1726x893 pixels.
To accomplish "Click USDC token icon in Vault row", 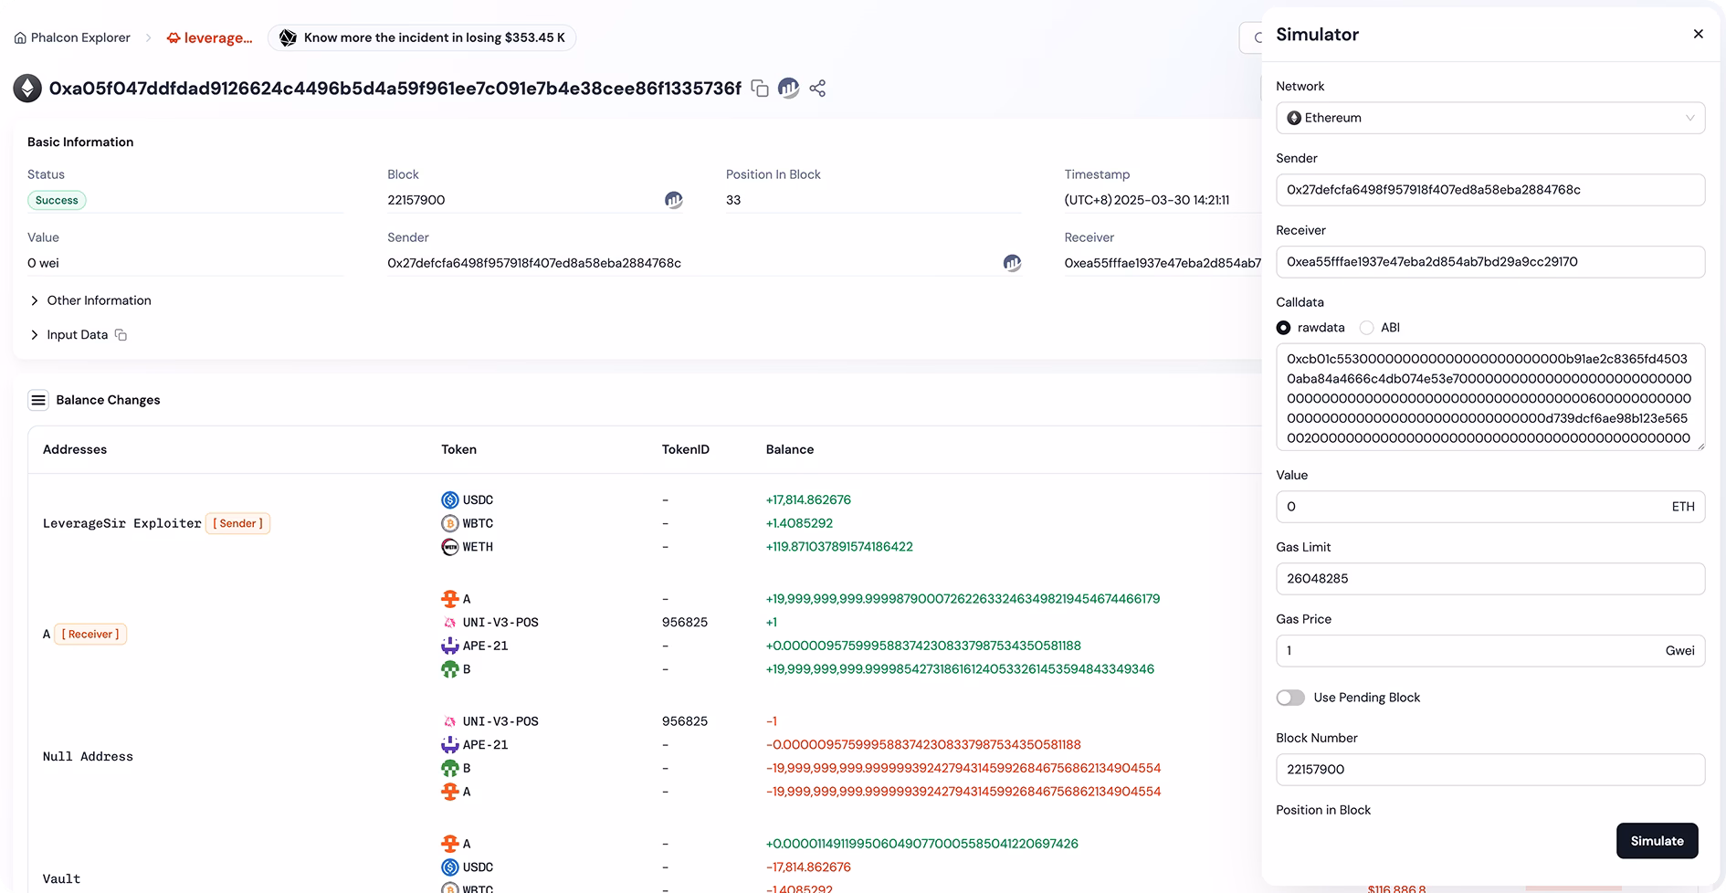I will [x=450, y=867].
